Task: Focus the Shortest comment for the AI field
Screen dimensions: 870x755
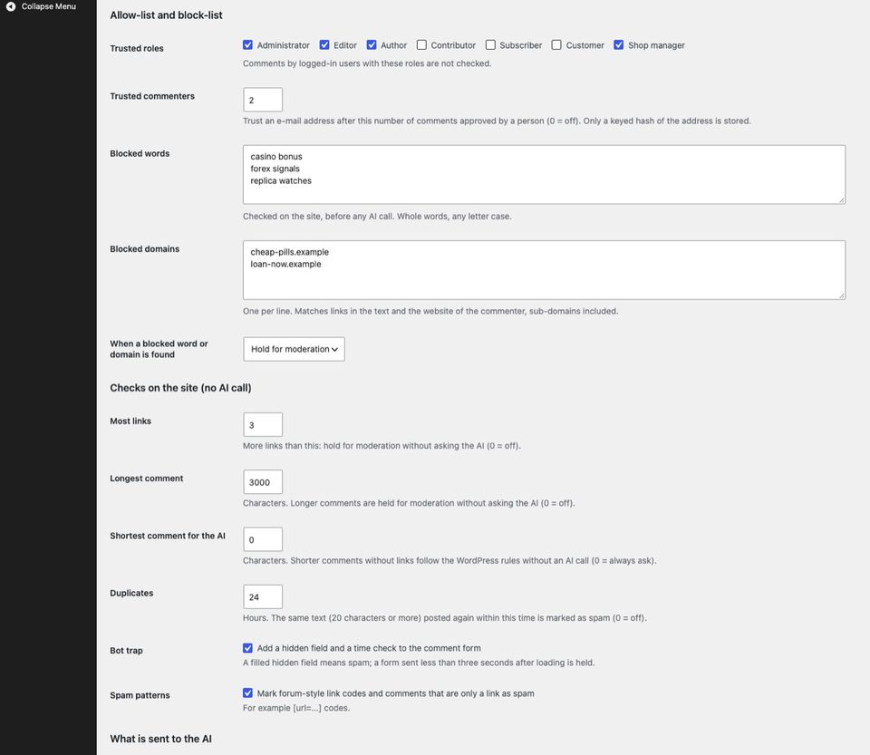Action: 263,540
